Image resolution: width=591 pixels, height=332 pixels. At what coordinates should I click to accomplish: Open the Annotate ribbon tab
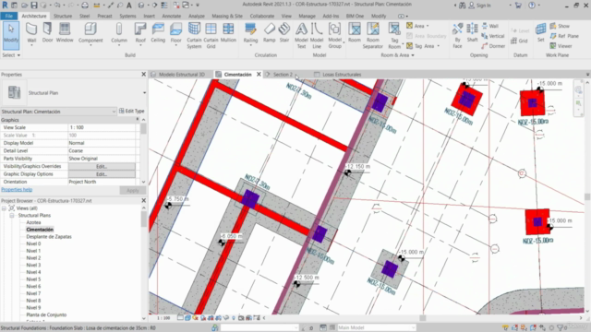(x=172, y=16)
